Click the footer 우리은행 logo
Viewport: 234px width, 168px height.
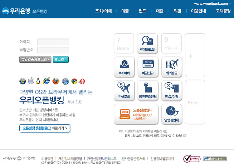click(19, 158)
